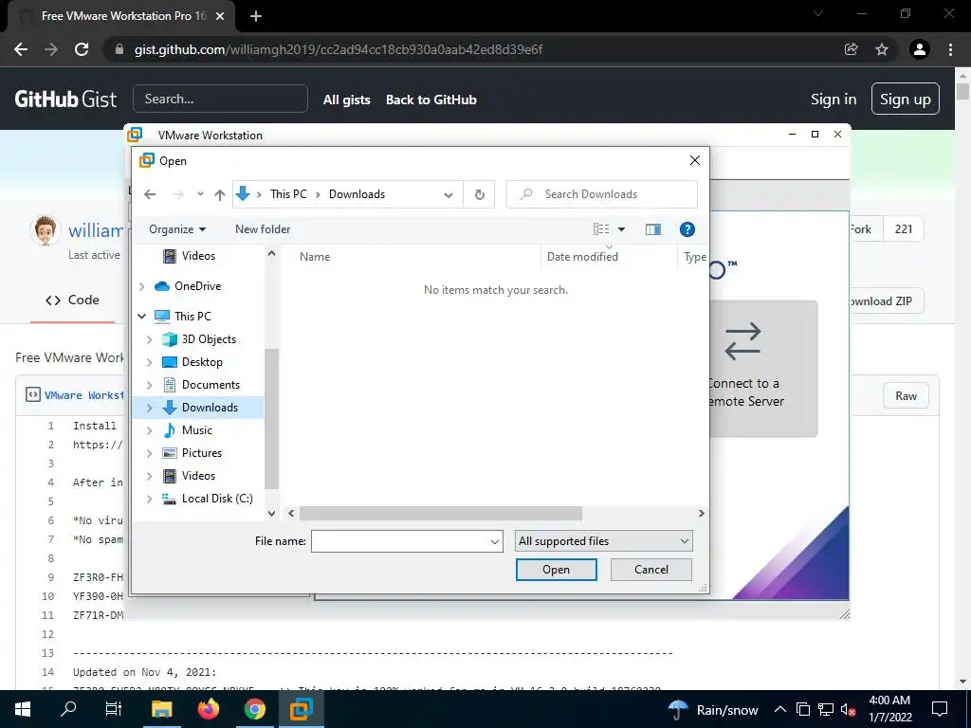Image resolution: width=971 pixels, height=728 pixels.
Task: Expand the Downloads tree node
Action: [149, 408]
